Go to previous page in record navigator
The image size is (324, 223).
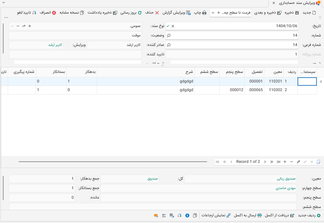point(224,162)
